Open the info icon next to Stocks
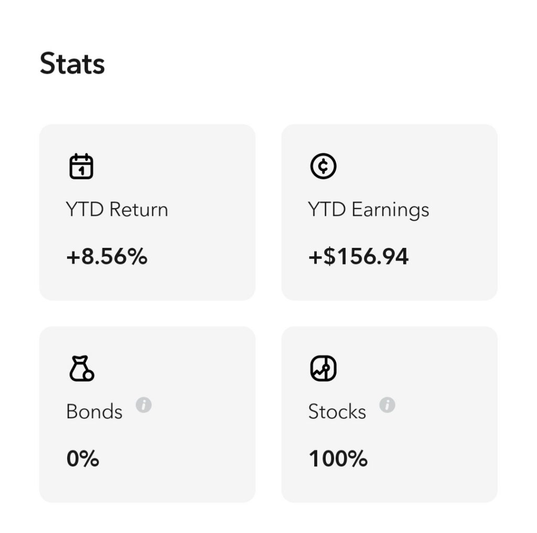The image size is (537, 533). point(388,405)
